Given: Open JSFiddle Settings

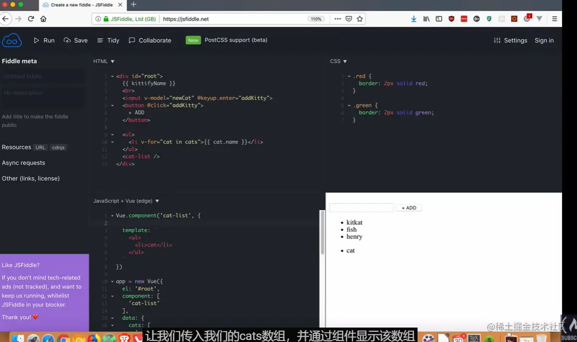Looking at the screenshot, I should tap(510, 40).
